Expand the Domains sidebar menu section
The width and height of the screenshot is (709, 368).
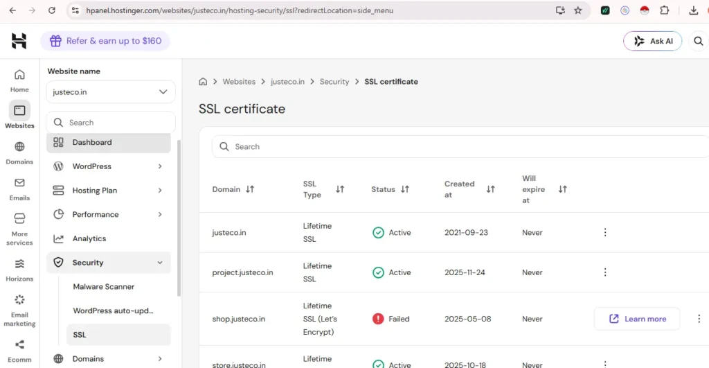[x=109, y=358]
